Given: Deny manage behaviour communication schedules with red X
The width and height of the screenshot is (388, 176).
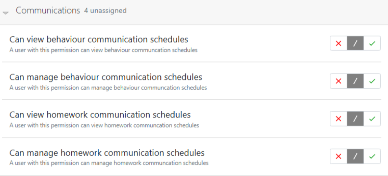Looking at the screenshot, I should (339, 81).
